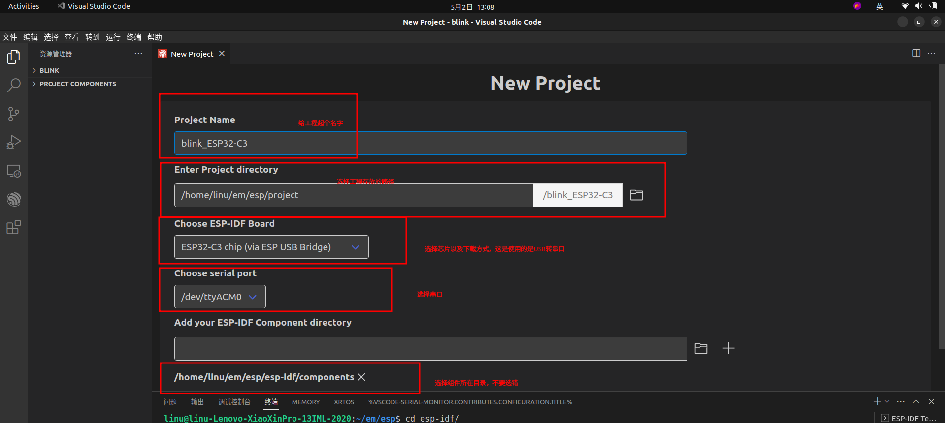Switch to the 输出 panel tab
Image resolution: width=945 pixels, height=423 pixels.
click(197, 402)
